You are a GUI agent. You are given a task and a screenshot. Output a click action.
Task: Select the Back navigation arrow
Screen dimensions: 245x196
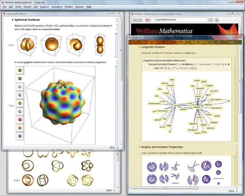click(135, 20)
